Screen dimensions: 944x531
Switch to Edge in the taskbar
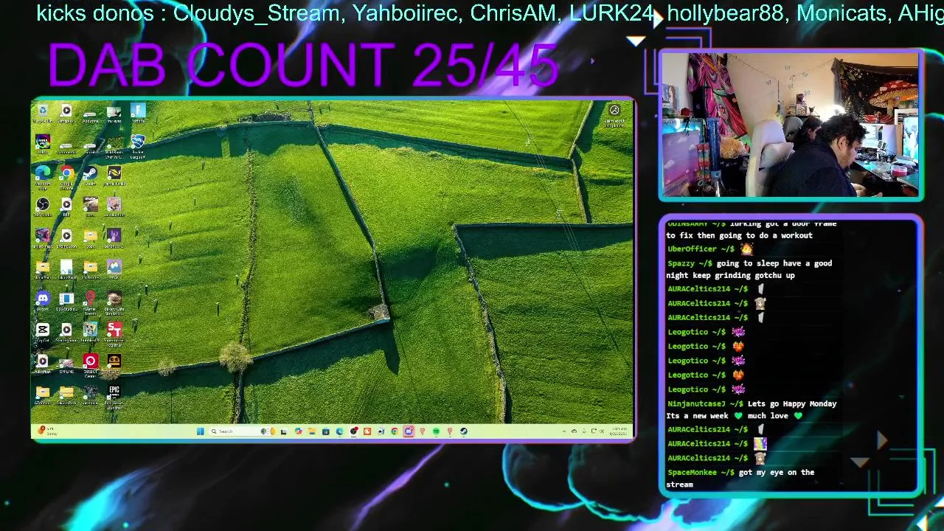pyautogui.click(x=339, y=431)
